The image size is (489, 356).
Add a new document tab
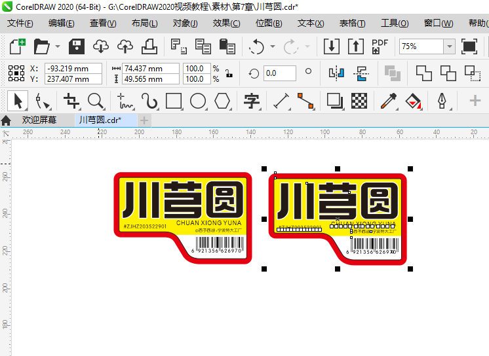pyautogui.click(x=144, y=120)
